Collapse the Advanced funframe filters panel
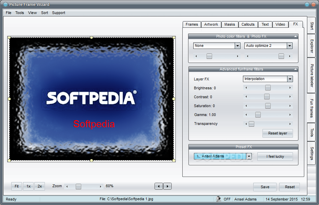This screenshot has height=205, width=319. pos(295,69)
